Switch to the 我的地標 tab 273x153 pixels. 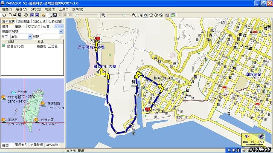39,22
